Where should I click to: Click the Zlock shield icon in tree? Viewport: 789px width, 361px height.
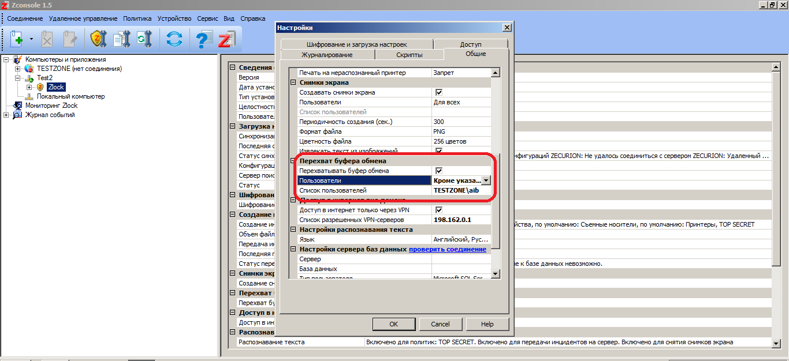pyautogui.click(x=40, y=87)
